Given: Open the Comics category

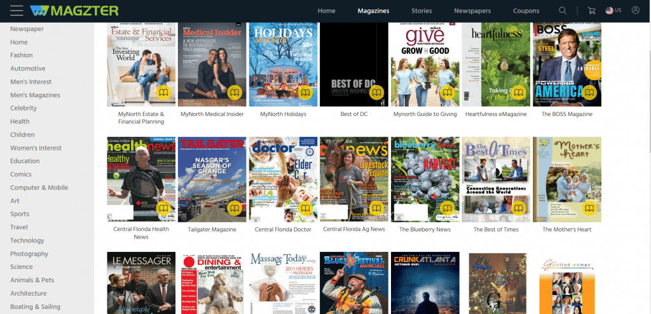Looking at the screenshot, I should pyautogui.click(x=21, y=174).
